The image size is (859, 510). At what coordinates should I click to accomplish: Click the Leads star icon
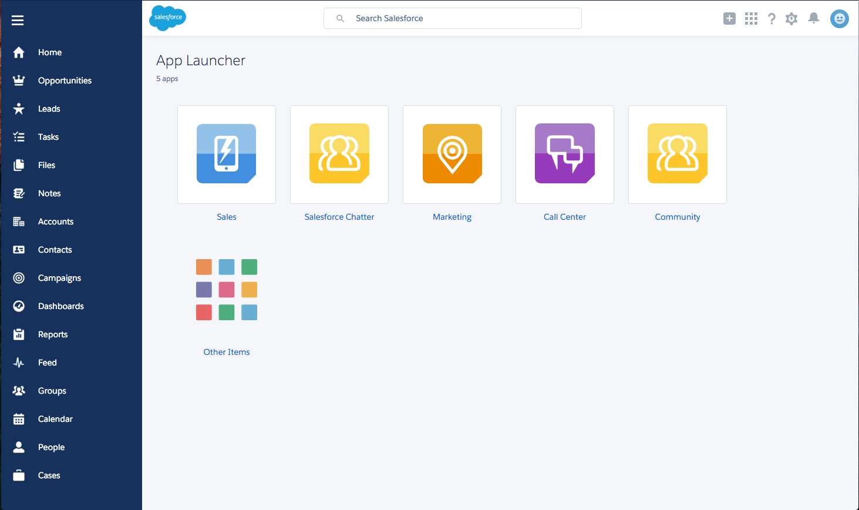19,109
